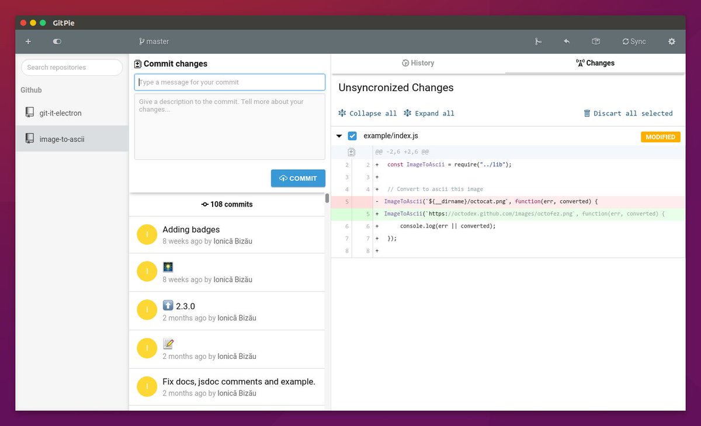This screenshot has width=701, height=426.
Task: Click the trash icon beside Discart all
Action: pyautogui.click(x=587, y=113)
